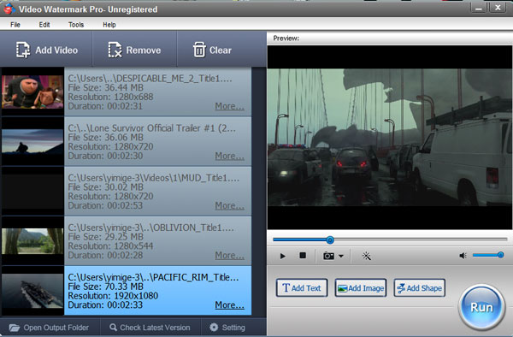Viewport: 513px width, 337px height.
Task: Click 'File Size: 70.33 MB' text
Action: 105,287
